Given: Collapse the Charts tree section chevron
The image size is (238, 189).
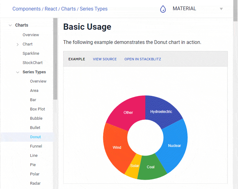Looking at the screenshot, I should (10, 25).
